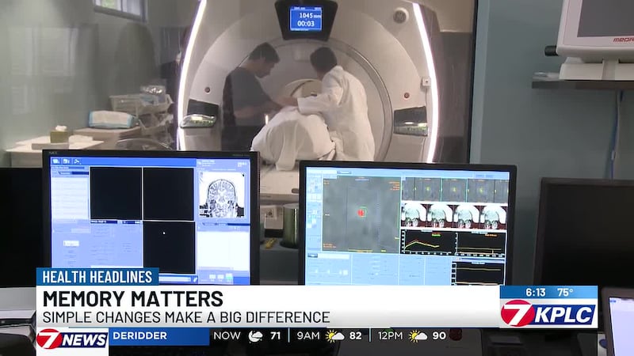Click the pencil edit icon on the left monitor
Screen dimensions: 634x356
(194, 279)
